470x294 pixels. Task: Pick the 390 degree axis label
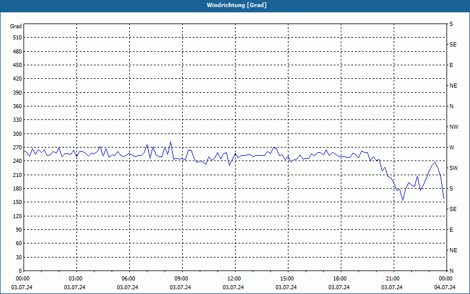17,93
